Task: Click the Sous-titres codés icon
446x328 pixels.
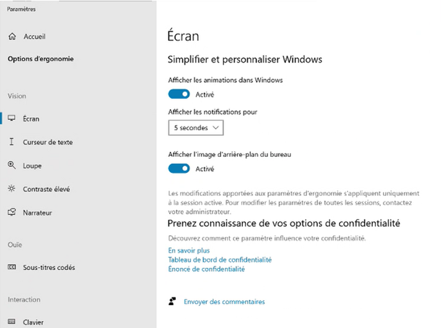Action: pos(12,267)
